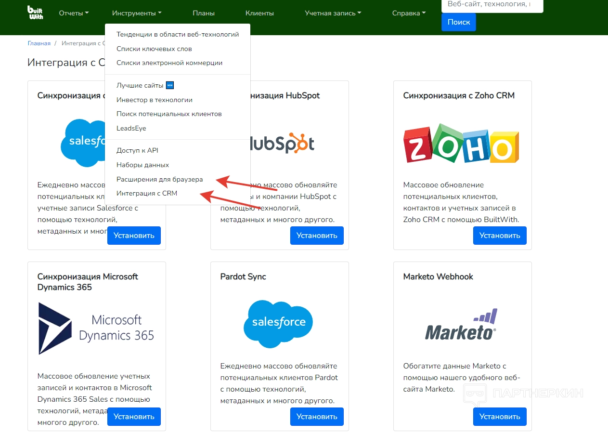The height and width of the screenshot is (434, 608).
Task: Install the HubSpot sync integration
Action: (317, 236)
